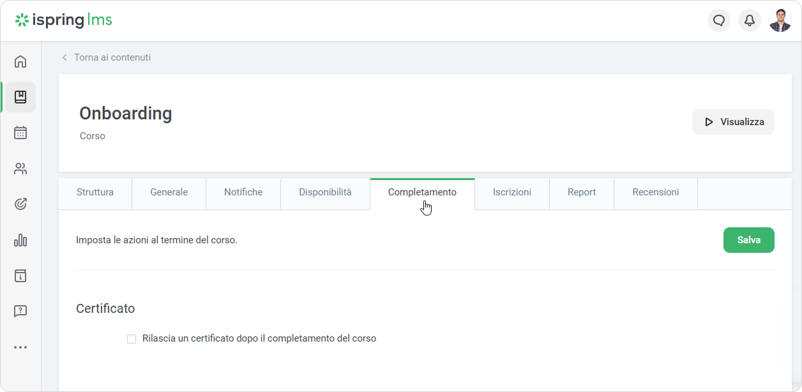Click the Visualizza preview button
802x392 pixels.
tap(733, 122)
